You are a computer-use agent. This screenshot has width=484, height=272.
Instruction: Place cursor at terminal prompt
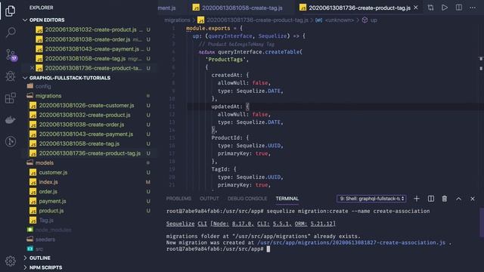point(268,249)
